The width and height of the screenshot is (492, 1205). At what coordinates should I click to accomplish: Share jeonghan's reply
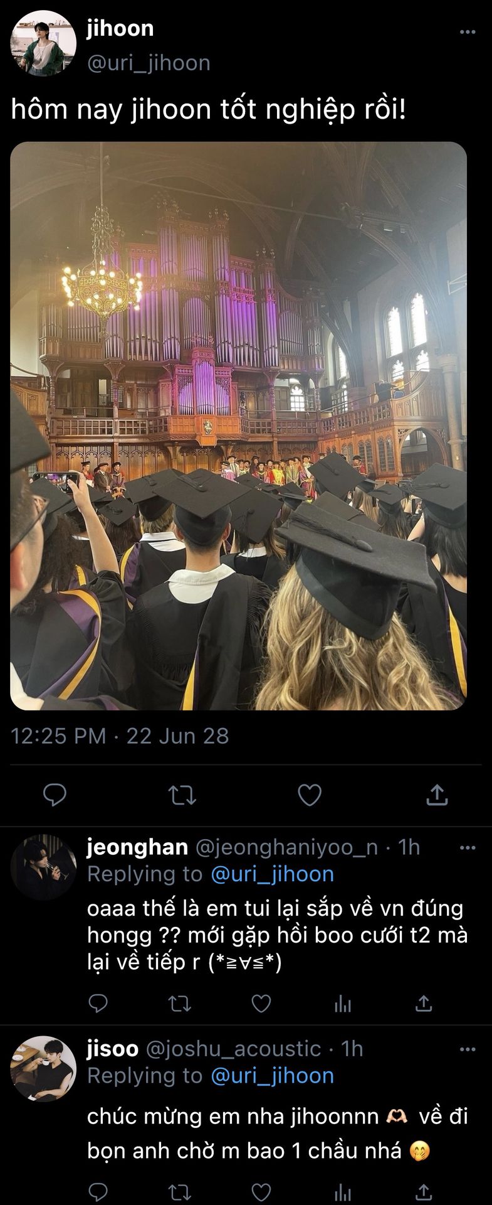[424, 1004]
